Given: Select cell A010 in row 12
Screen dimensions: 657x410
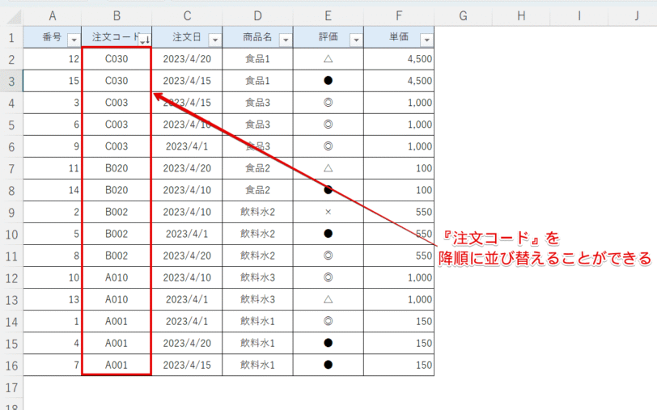Looking at the screenshot, I should tap(117, 277).
